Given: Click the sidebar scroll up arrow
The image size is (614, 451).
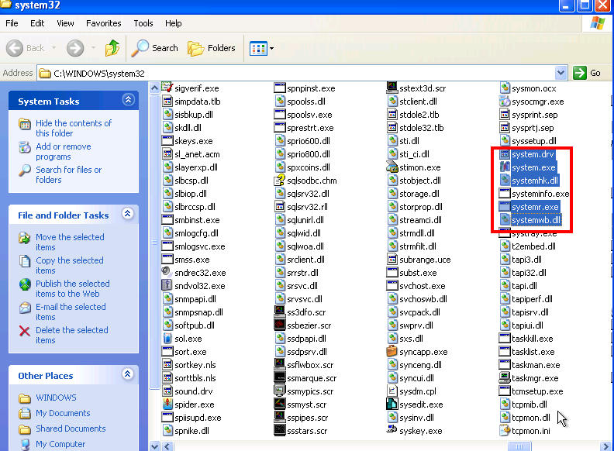Looking at the screenshot, I should pos(155,88).
